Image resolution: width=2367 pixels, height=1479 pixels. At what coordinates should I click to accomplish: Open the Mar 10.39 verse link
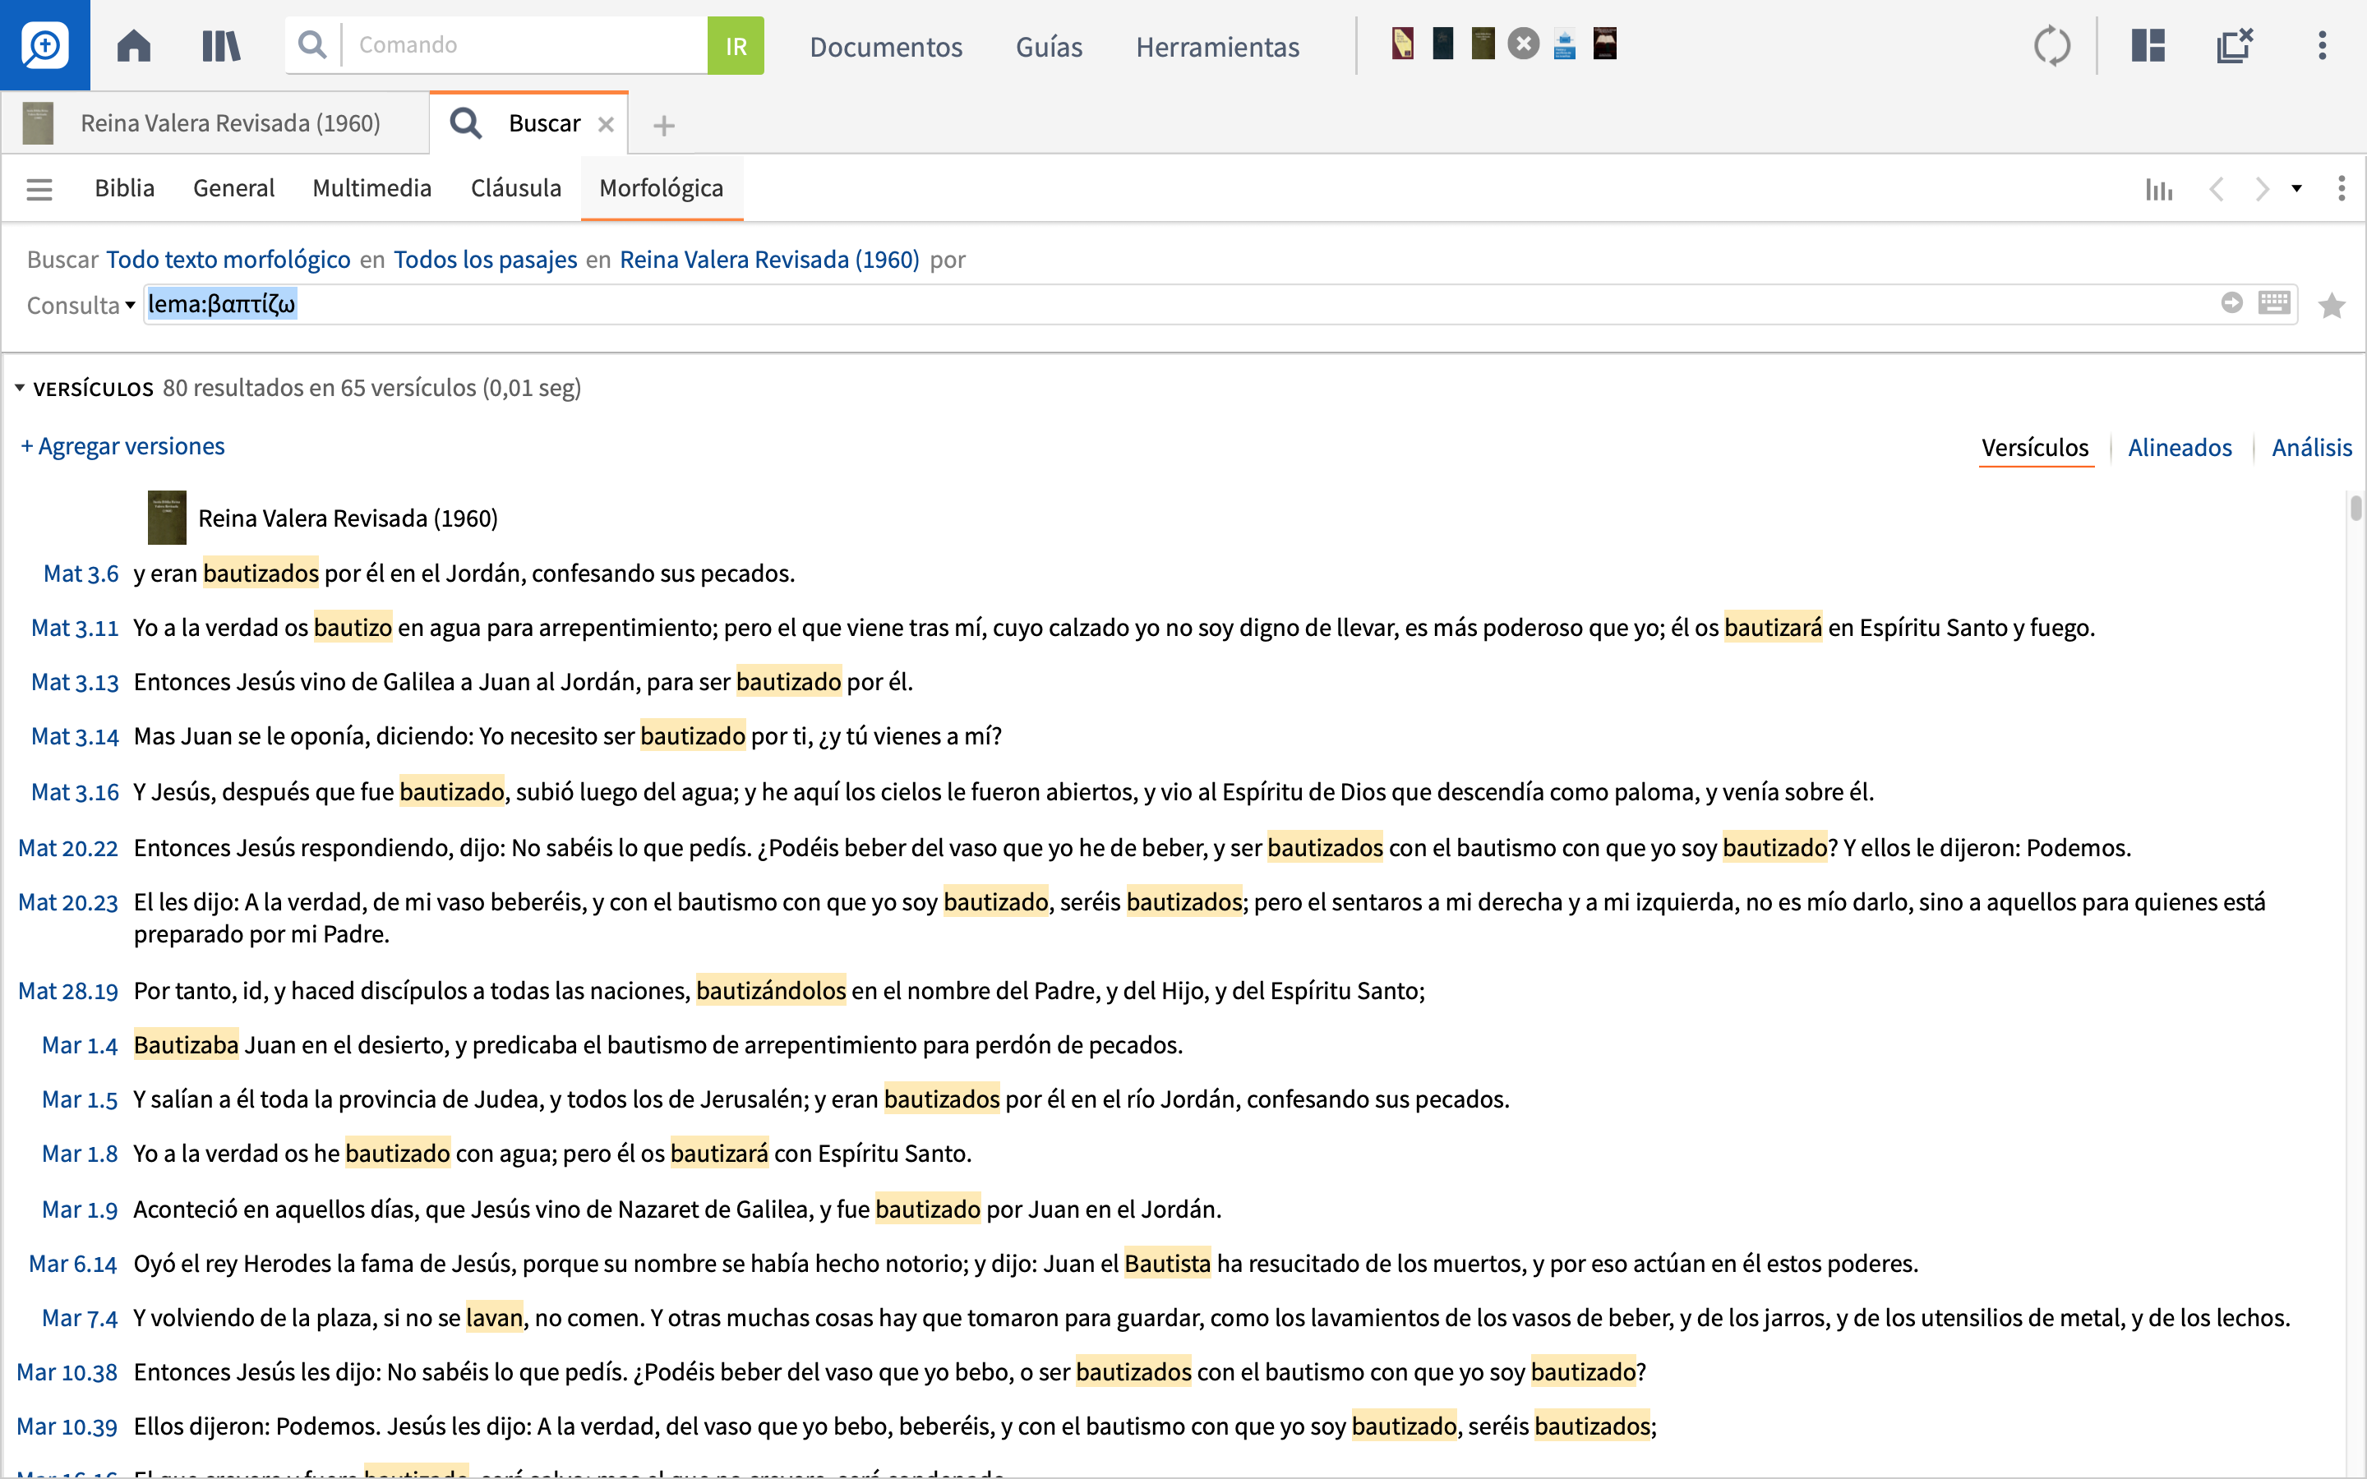pyautogui.click(x=67, y=1427)
